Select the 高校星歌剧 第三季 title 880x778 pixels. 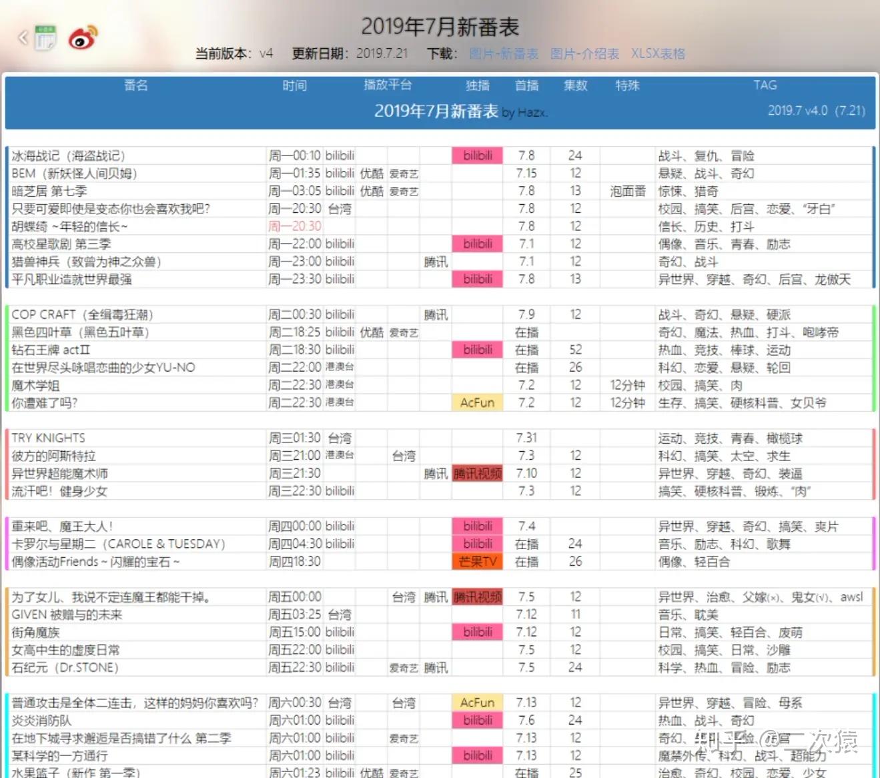pyautogui.click(x=61, y=244)
